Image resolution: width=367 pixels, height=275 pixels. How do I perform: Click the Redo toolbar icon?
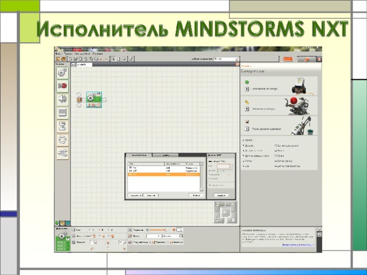coord(106,59)
